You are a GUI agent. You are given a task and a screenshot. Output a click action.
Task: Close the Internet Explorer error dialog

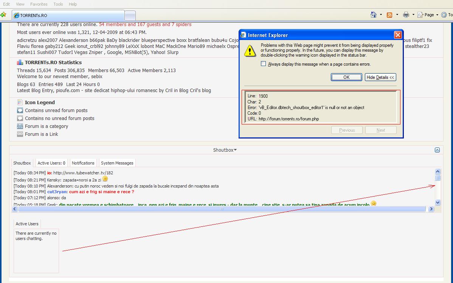pyautogui.click(x=398, y=35)
